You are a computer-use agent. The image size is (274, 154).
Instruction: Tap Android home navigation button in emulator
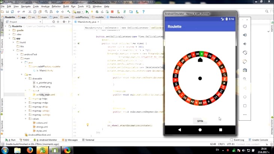200,130
